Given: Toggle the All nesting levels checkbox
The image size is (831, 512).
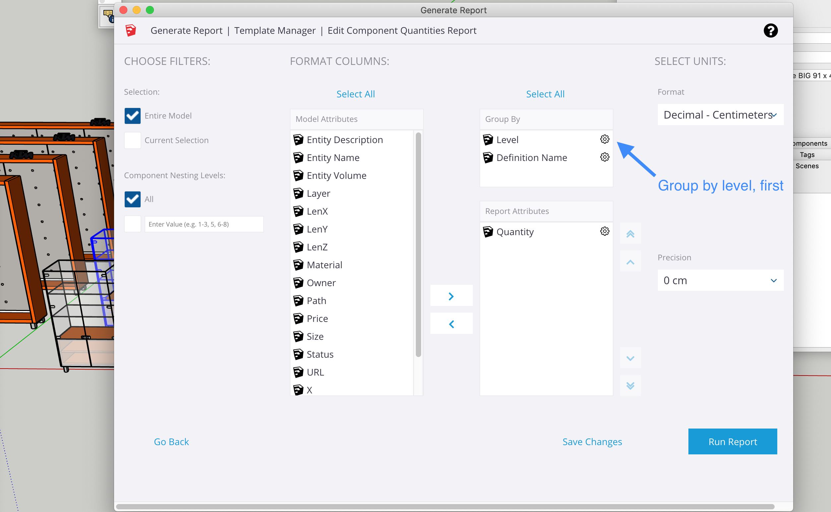Looking at the screenshot, I should (x=133, y=199).
